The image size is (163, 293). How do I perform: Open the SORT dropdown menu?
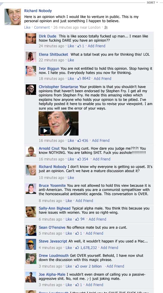coord(152,2)
